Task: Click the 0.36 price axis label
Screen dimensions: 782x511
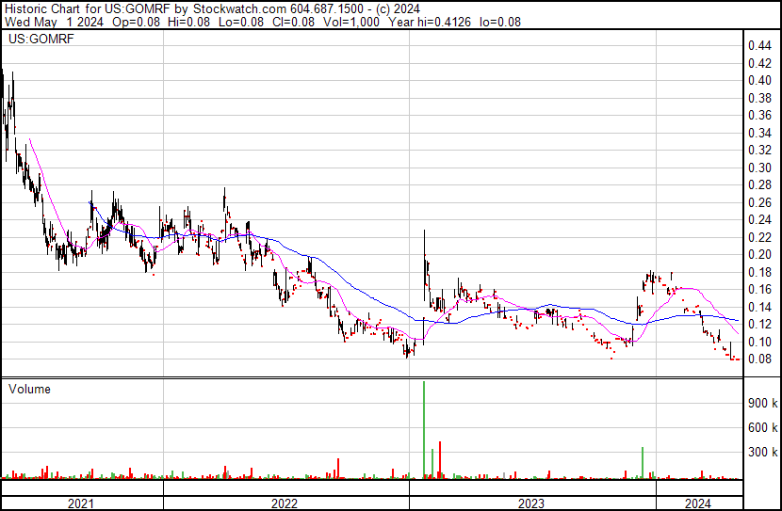Action: pos(759,116)
